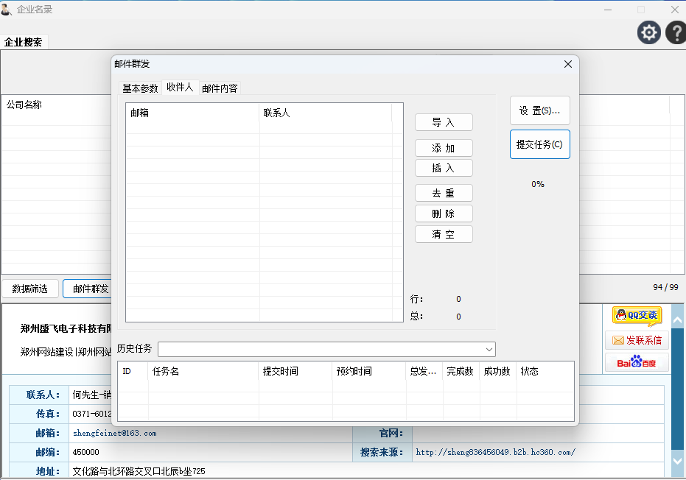Switch to the 邮件内容 tab
The height and width of the screenshot is (480, 686).
point(220,88)
